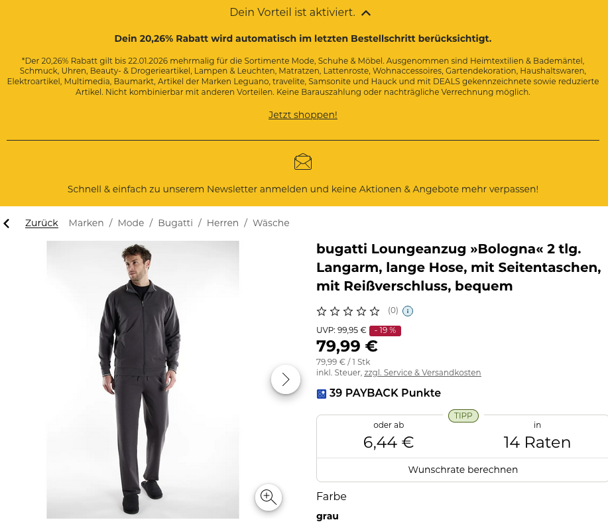Click the PAYBACK logo icon
608x522 pixels.
322,393
